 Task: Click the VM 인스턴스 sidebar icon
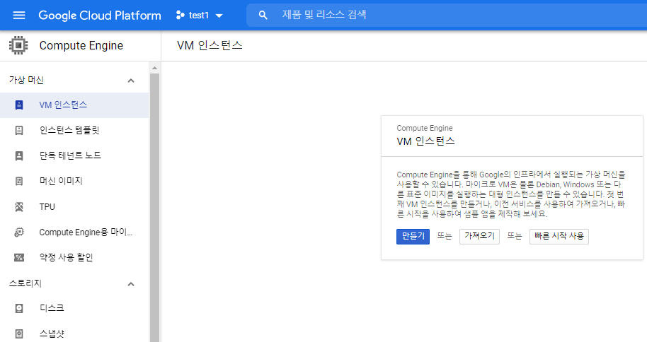pyautogui.click(x=19, y=105)
